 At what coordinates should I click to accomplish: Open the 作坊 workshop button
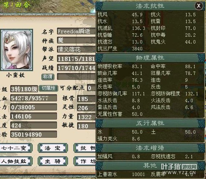(x=85, y=161)
